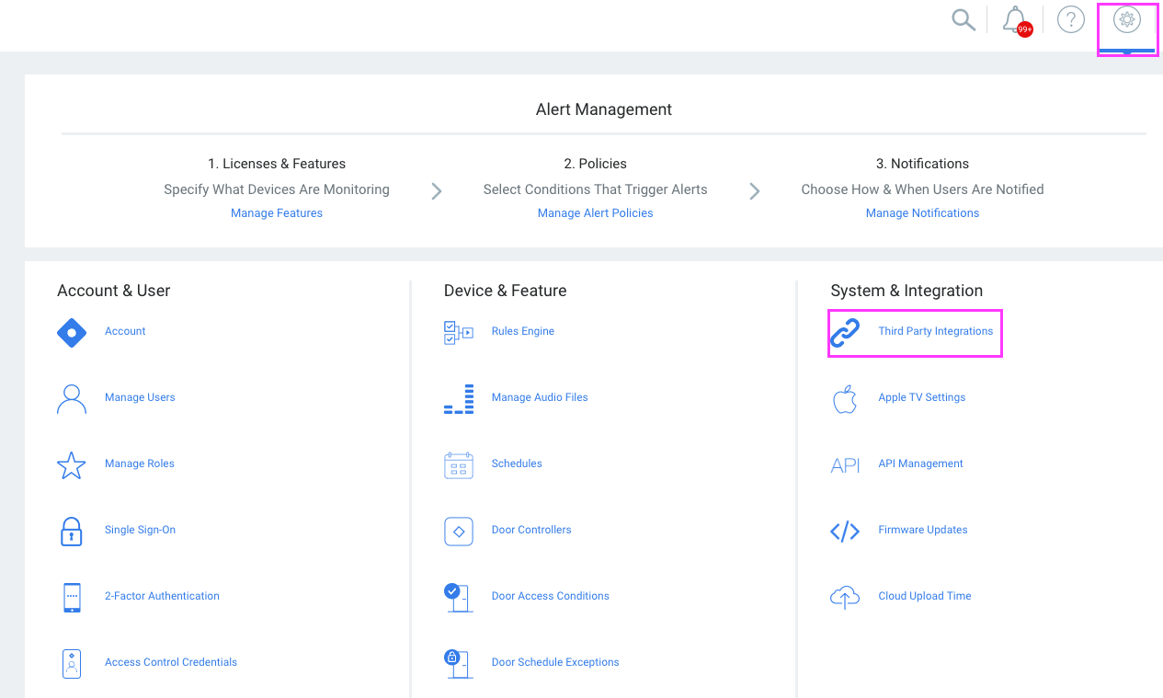Image resolution: width=1163 pixels, height=698 pixels.
Task: Click the Single Sign-On padlock icon
Action: pos(71,532)
